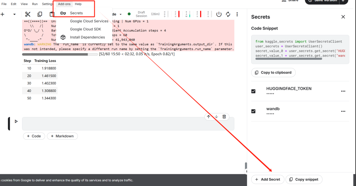Move cell down with arrow icon

pos(216,117)
